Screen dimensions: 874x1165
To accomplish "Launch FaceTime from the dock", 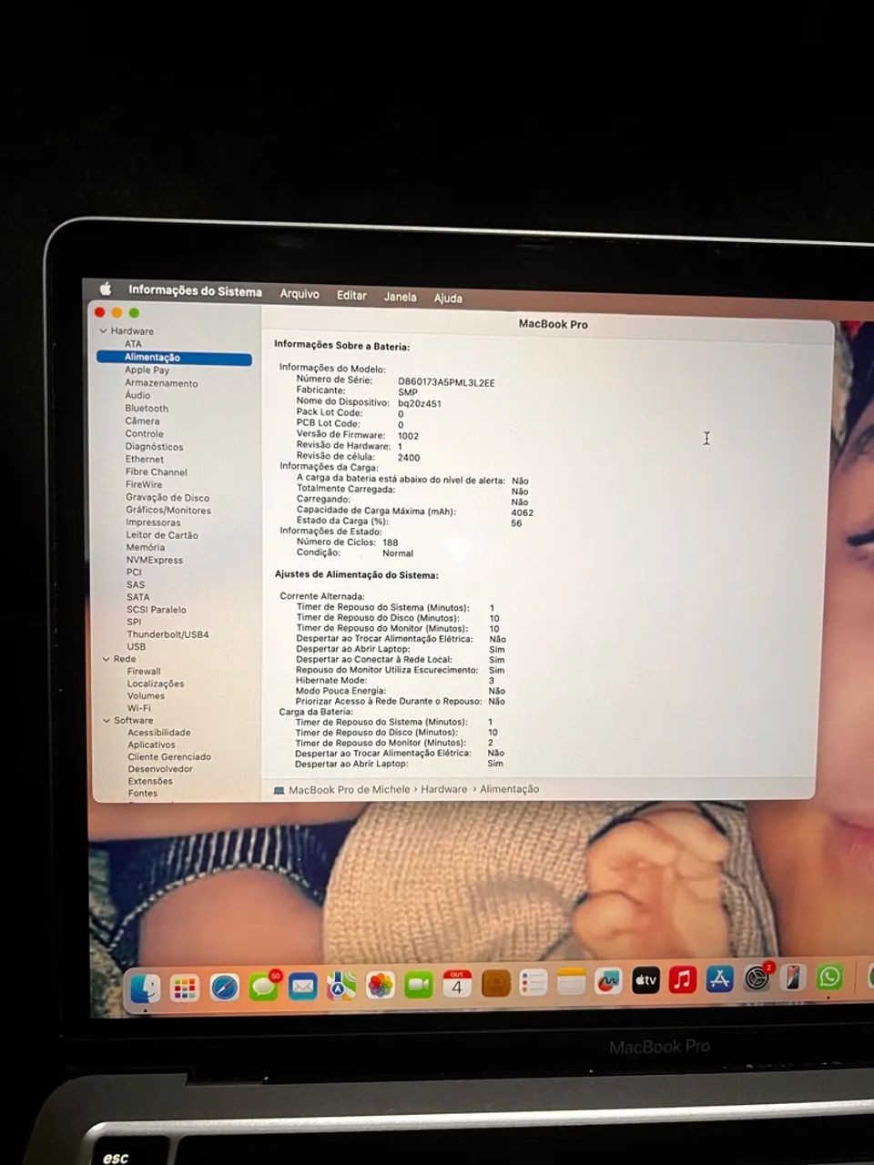I will [x=419, y=985].
